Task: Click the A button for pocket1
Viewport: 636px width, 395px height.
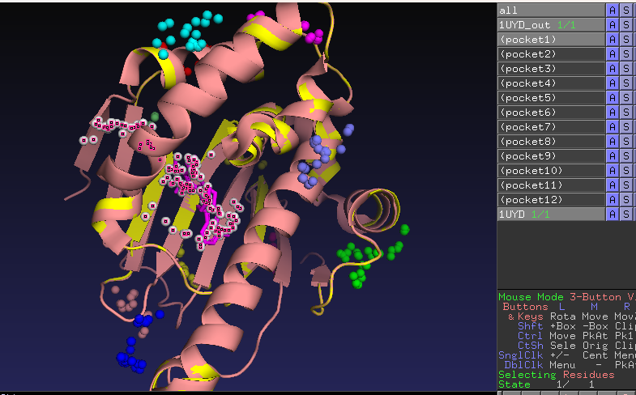Action: pos(613,39)
